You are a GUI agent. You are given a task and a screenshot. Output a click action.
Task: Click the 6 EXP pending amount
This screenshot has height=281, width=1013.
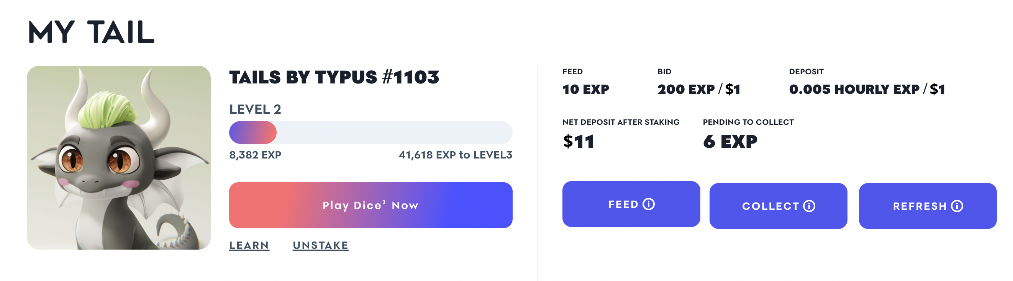point(730,142)
